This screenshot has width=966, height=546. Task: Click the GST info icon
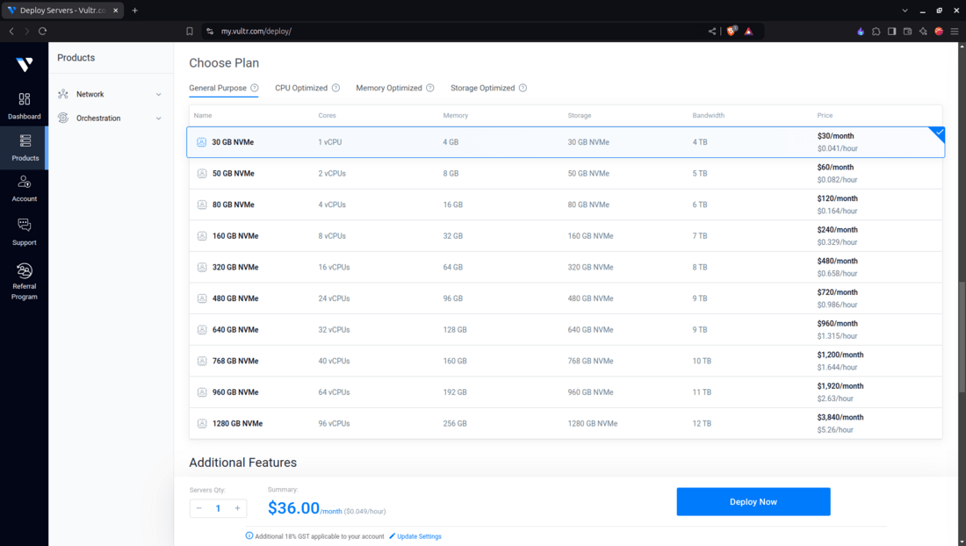(249, 535)
